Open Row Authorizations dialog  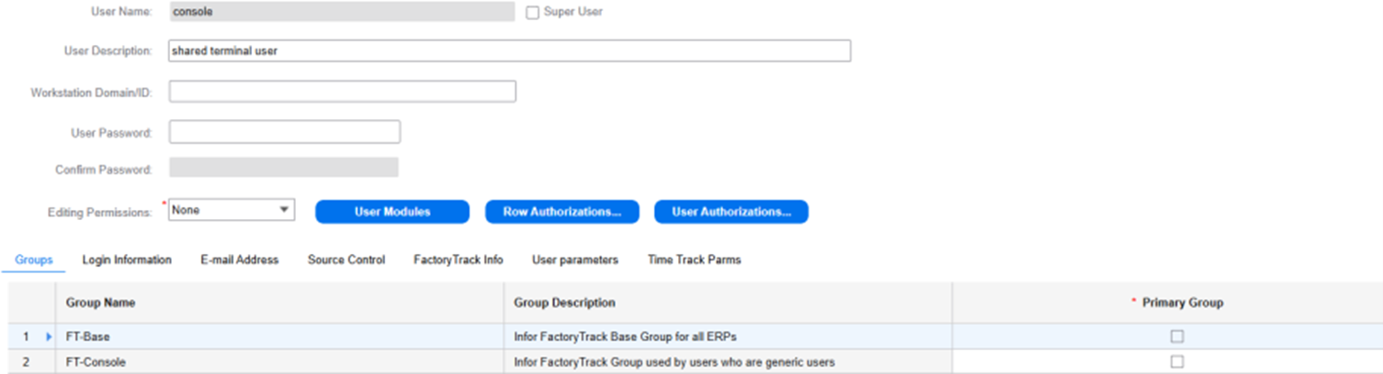point(561,212)
